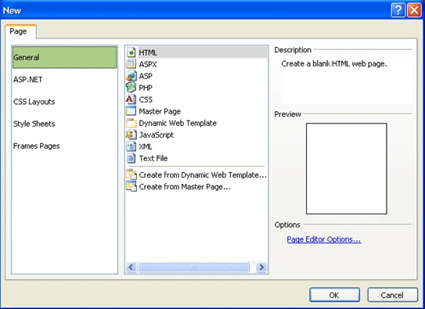Select the Master Page label
Screen dimensions: 425x309
[x=160, y=111]
